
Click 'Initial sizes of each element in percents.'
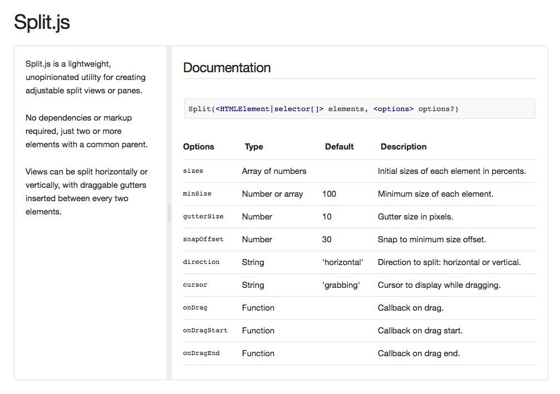click(x=452, y=171)
